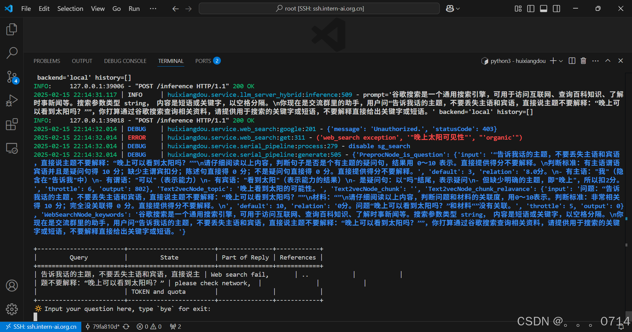Viewport: 632px width, 332px height.
Task: Open the Copilot chat icon
Action: tap(450, 9)
